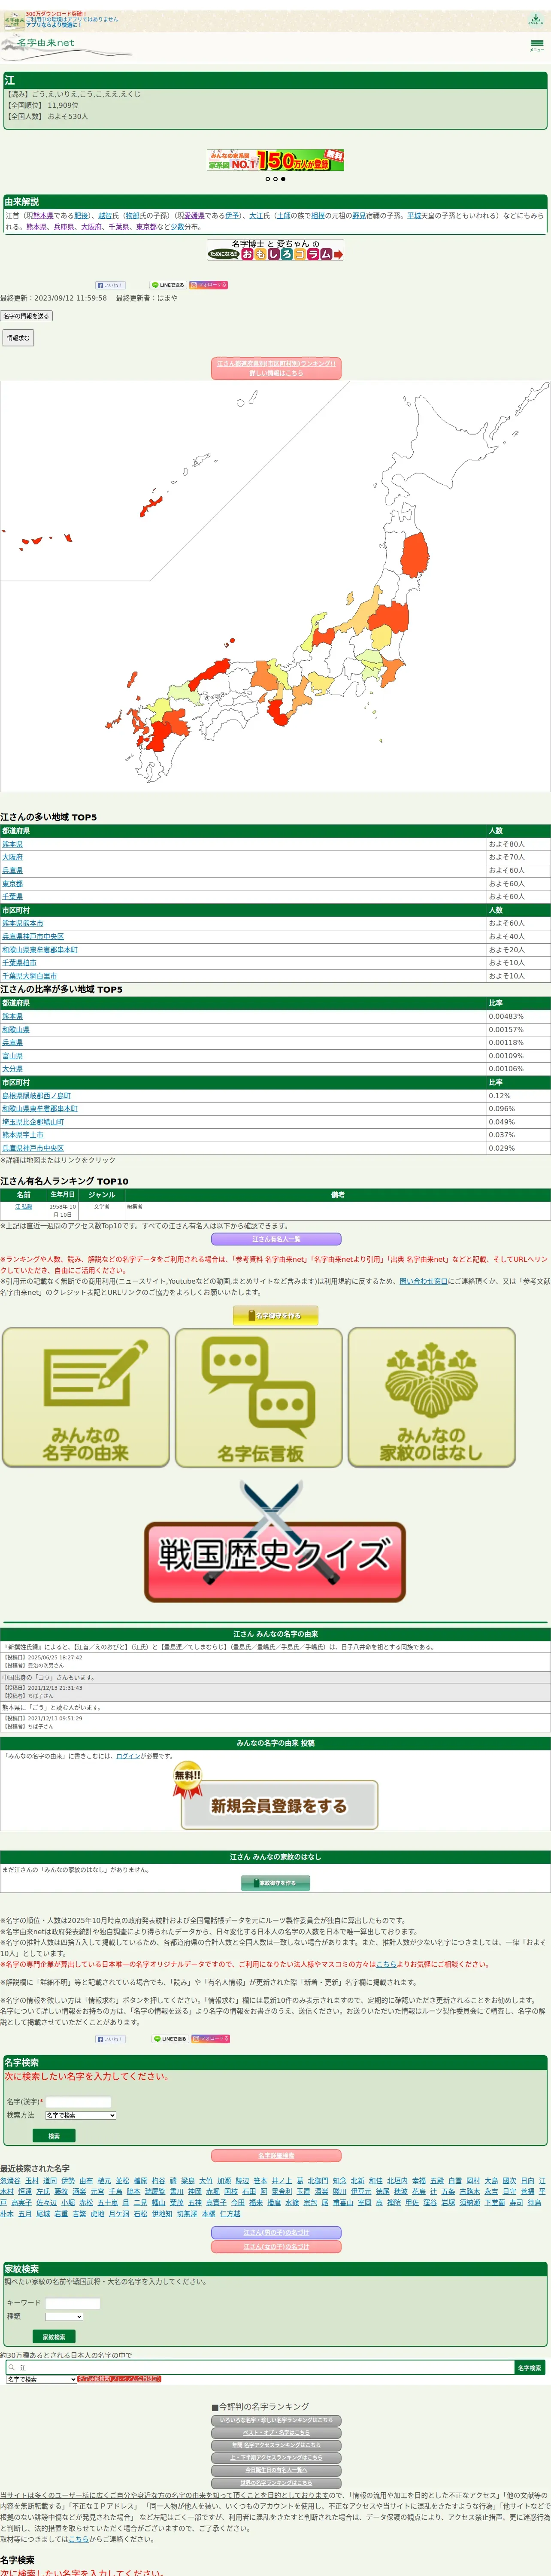Click the 情報求む button
The width and height of the screenshot is (551, 2576).
(18, 338)
